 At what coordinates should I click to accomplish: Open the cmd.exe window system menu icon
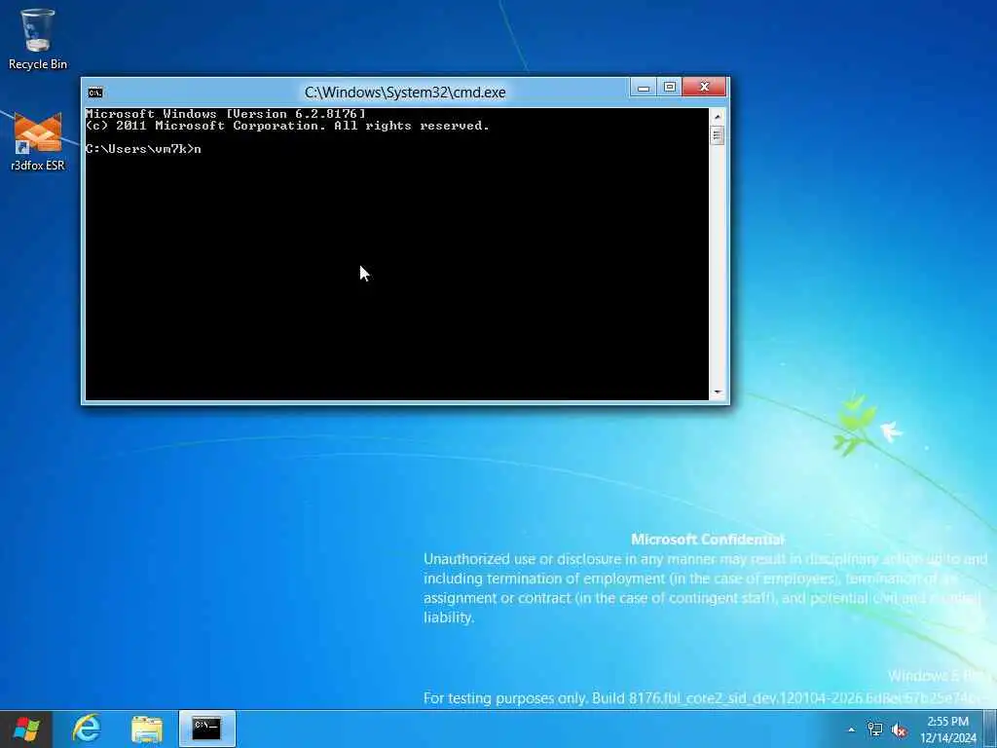pos(95,93)
